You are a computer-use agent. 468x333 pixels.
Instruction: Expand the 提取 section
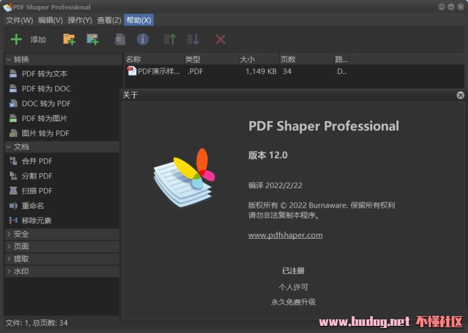tap(9, 258)
